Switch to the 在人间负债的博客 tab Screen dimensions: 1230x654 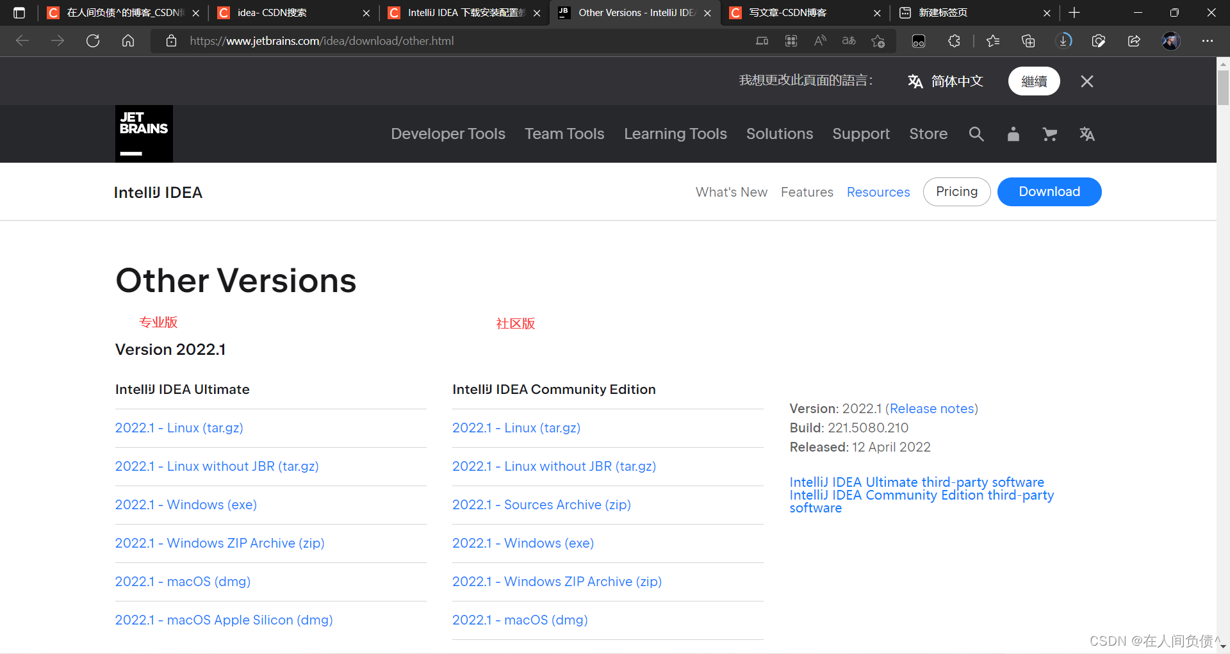[124, 13]
